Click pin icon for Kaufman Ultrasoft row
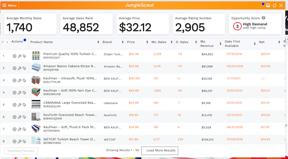Screen dimensions: 288x159 point(20,80)
